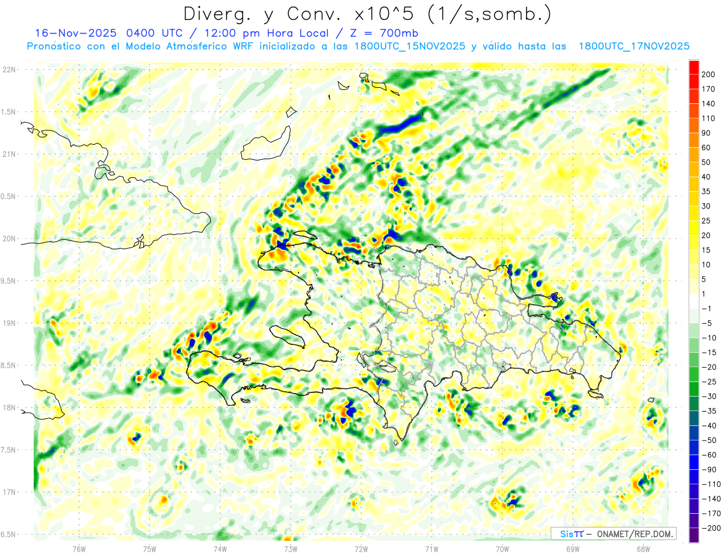Click the longitude label '68W'
722x557 pixels.
click(x=643, y=549)
